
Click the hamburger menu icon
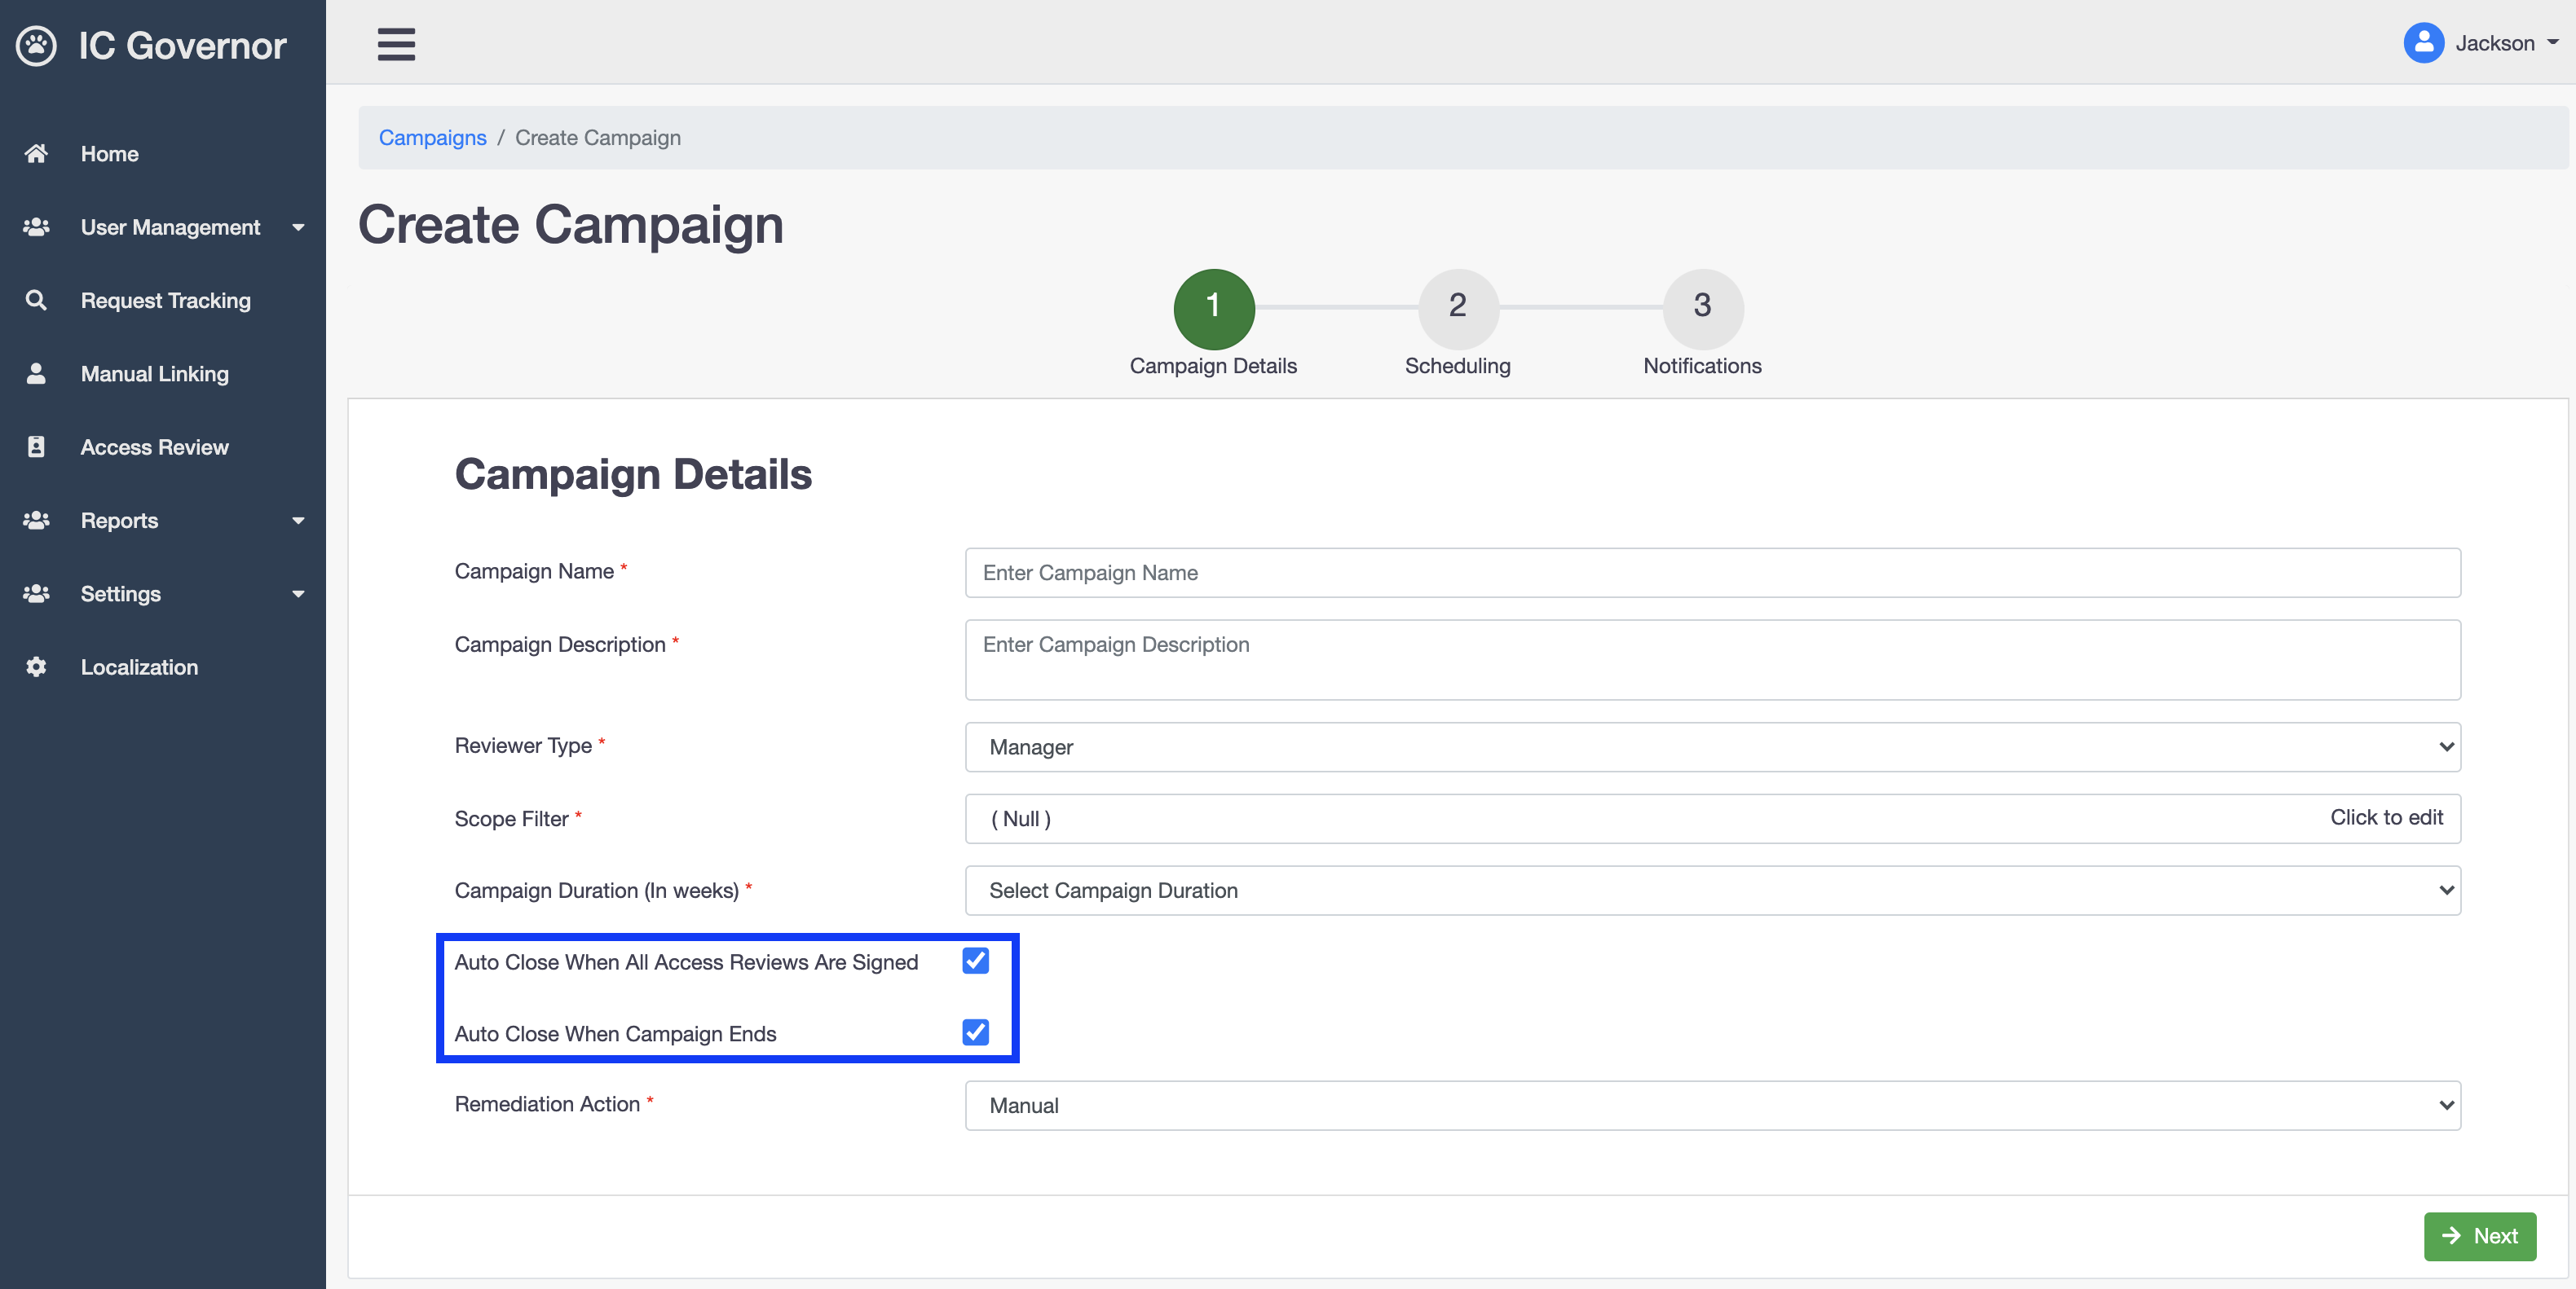[x=395, y=42]
